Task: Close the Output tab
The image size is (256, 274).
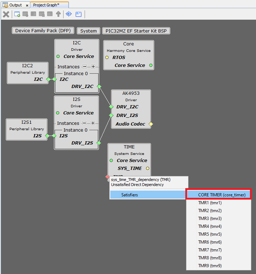Action: click(27, 5)
